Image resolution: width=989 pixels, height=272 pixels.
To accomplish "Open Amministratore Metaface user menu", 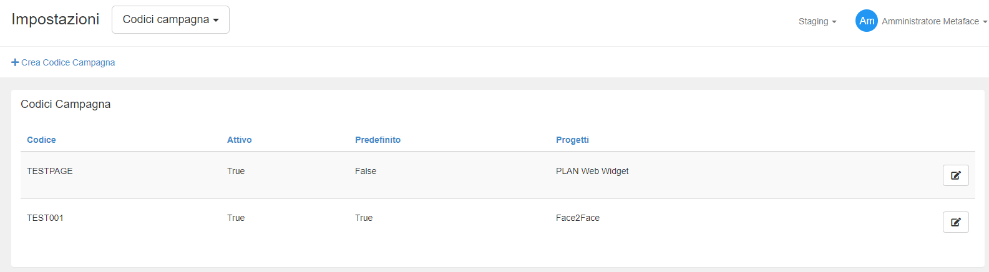I will click(x=933, y=21).
